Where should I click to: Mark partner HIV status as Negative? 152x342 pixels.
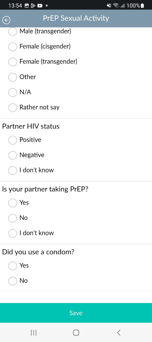coord(13,155)
